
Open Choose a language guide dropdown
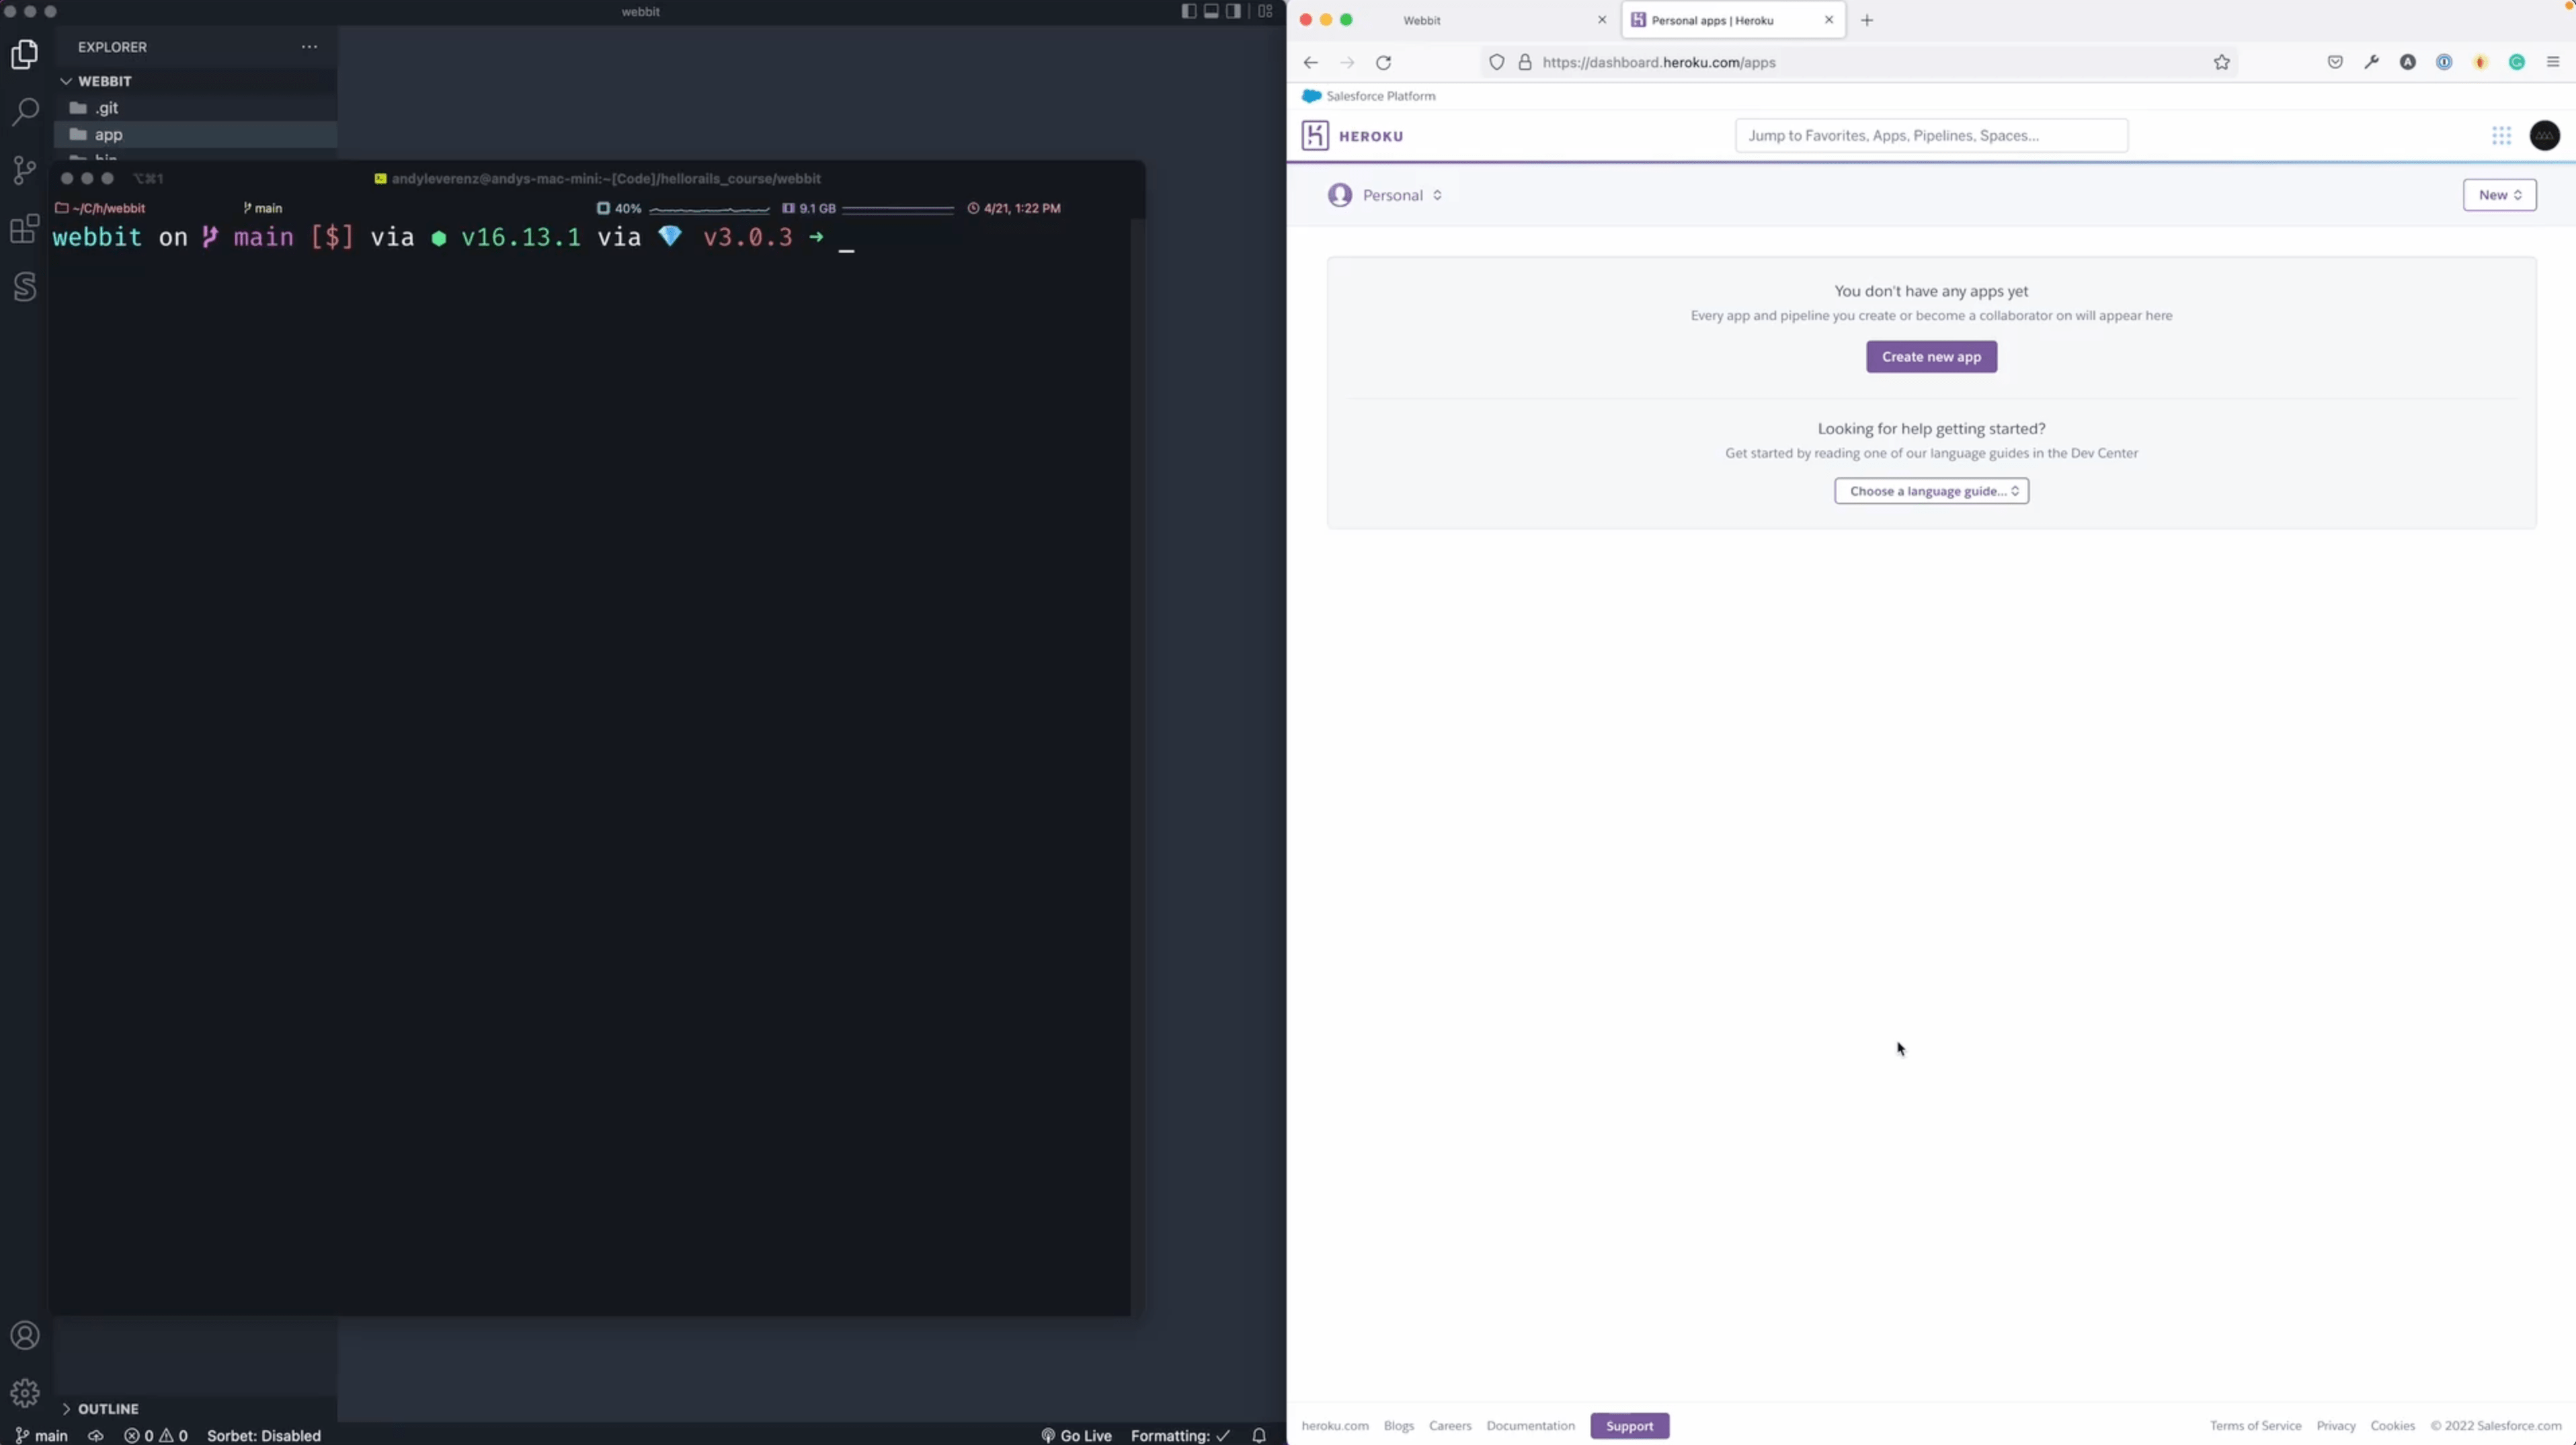tap(1931, 491)
